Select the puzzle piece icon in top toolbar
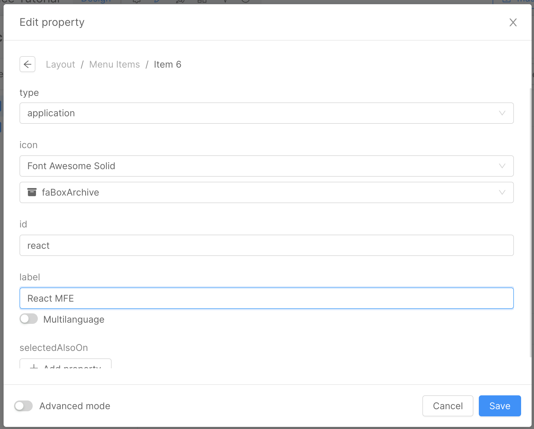This screenshot has height=429, width=534. [136, 1]
